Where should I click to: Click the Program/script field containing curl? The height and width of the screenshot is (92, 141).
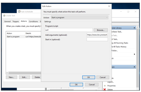click(x=69, y=30)
